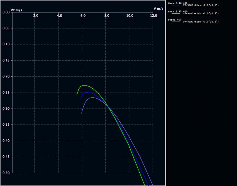
Task: Click the 0.25 tick label on the Vz axis
Action: tap(6, 93)
